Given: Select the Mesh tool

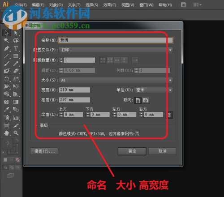Looking at the screenshot, I should click(6, 102).
